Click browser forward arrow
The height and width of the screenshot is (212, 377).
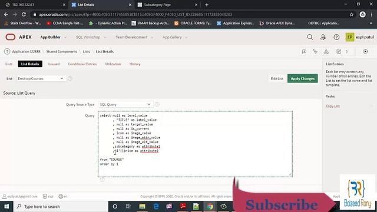coord(15,14)
